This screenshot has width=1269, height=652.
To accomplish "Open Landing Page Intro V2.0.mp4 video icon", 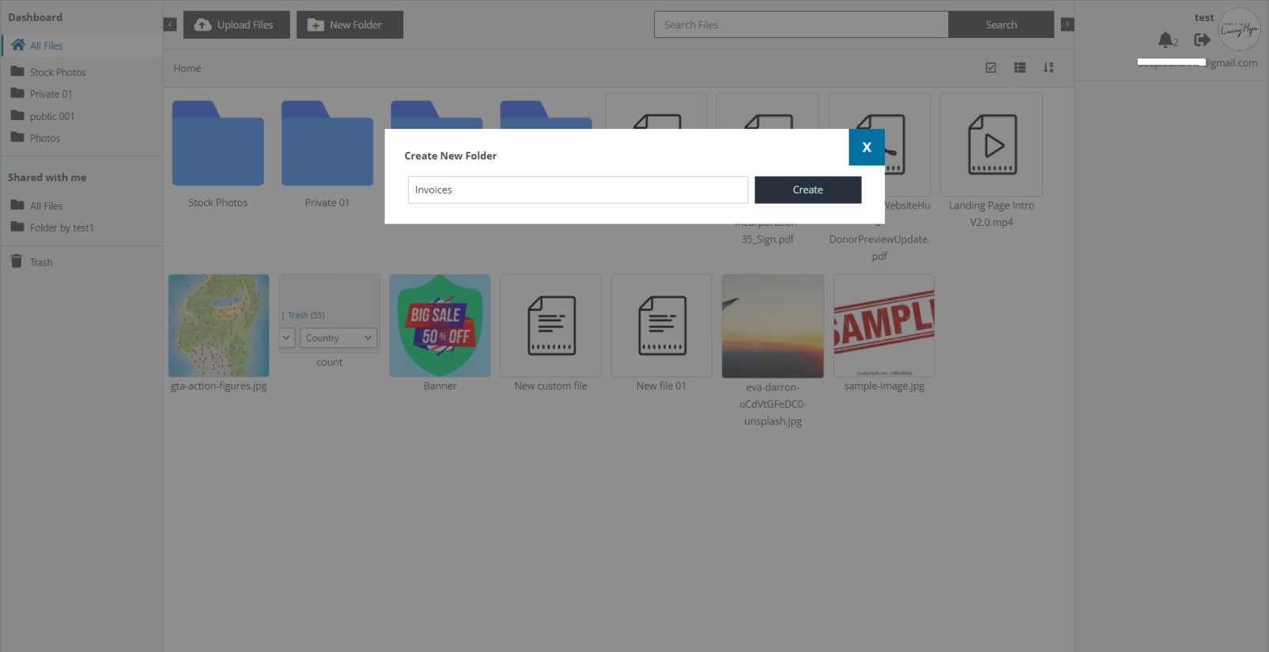I will coord(991,144).
